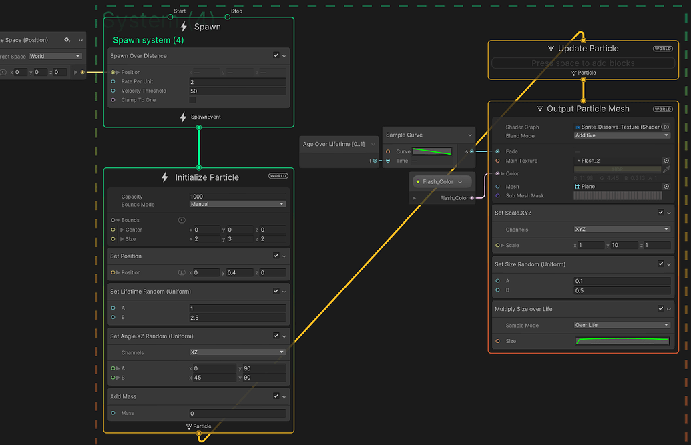
Task: Click the WORLD badge on Output Particle Mesh
Action: pos(662,109)
